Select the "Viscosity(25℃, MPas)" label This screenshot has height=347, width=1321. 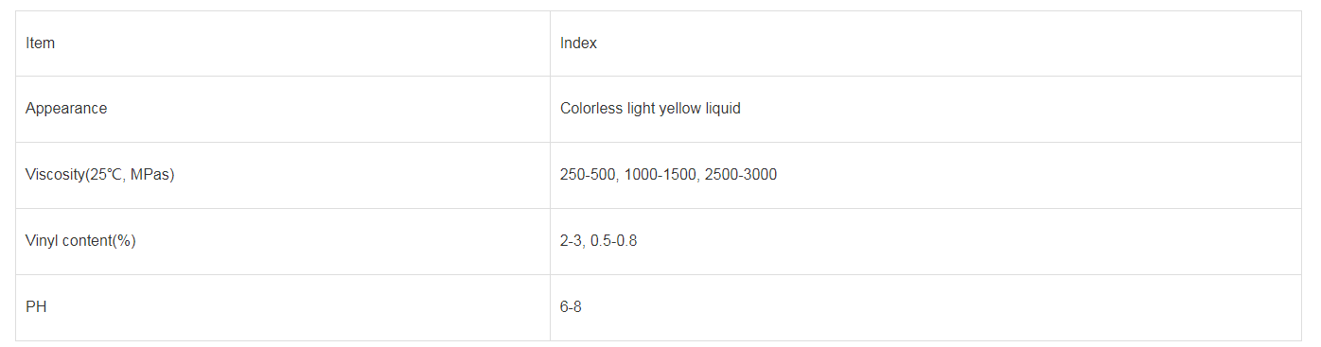click(x=99, y=175)
